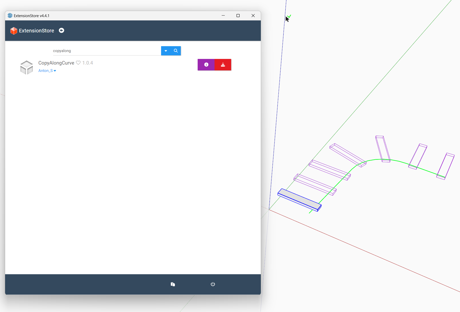
Task: Click the SketchUp icon in the title bar
Action: 10,16
